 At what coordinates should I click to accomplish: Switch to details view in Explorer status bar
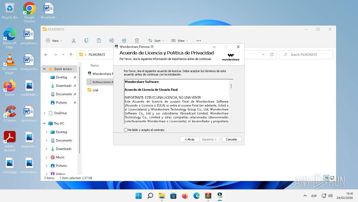(326, 178)
